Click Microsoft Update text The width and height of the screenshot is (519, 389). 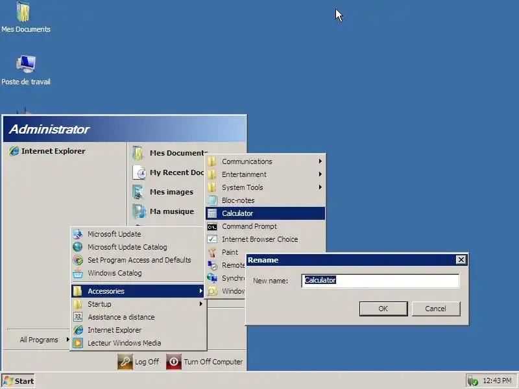(x=114, y=234)
